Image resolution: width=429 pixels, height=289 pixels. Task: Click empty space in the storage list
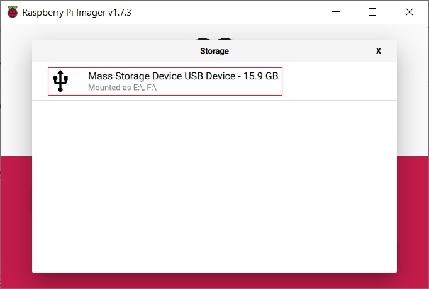tap(214, 189)
